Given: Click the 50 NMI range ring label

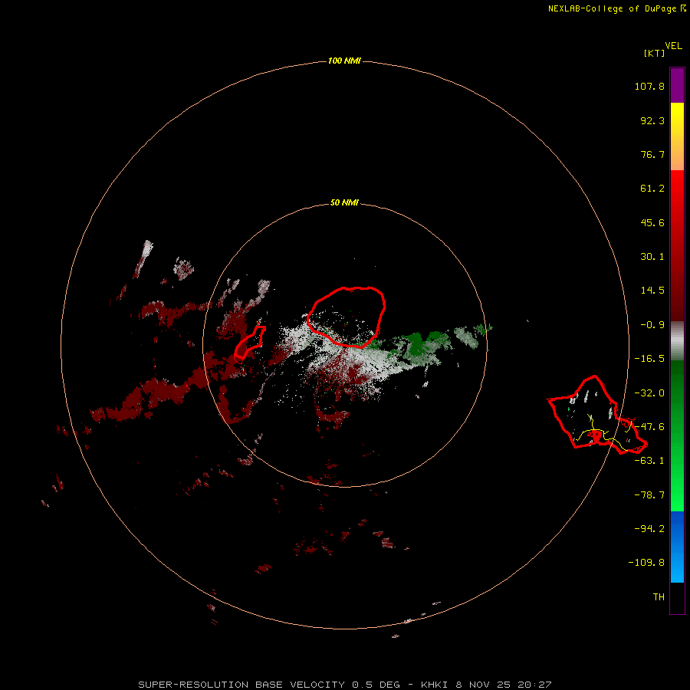Looking at the screenshot, I should 344,202.
